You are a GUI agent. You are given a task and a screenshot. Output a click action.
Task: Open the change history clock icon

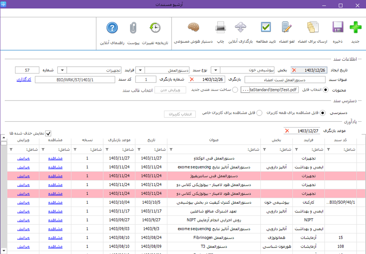155,27
